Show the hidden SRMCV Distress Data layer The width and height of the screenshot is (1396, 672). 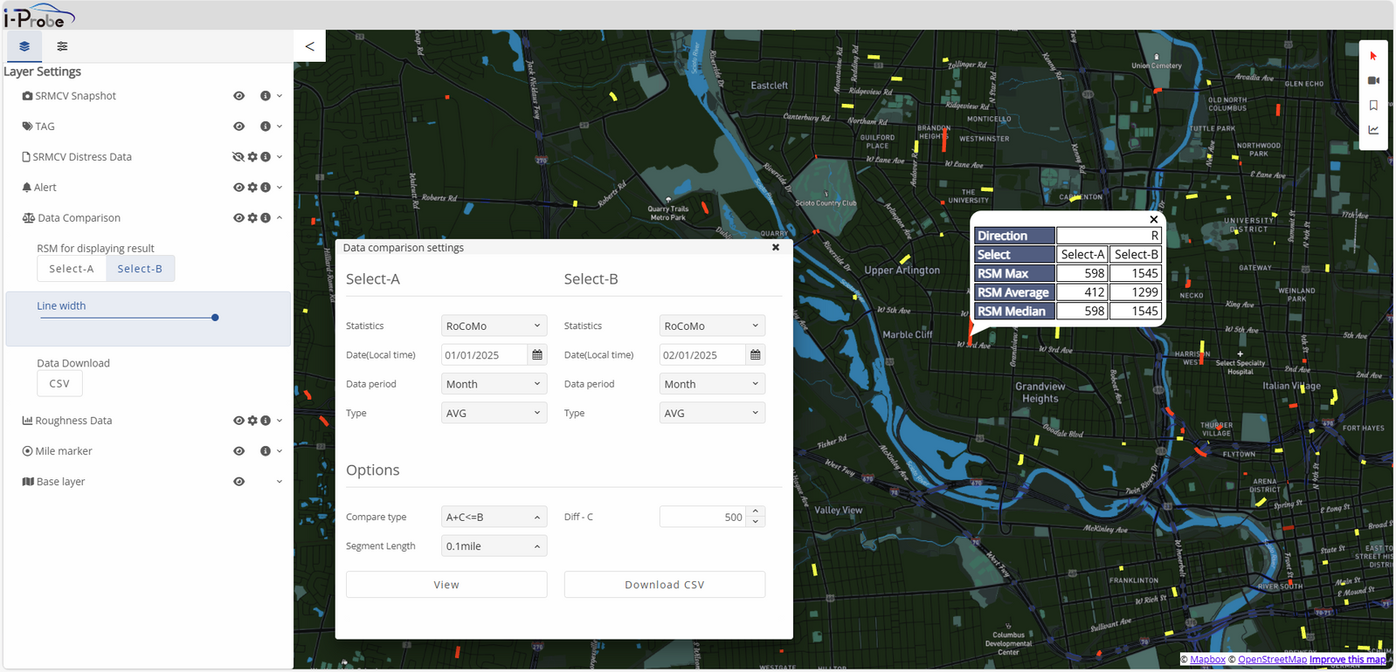[x=238, y=157]
